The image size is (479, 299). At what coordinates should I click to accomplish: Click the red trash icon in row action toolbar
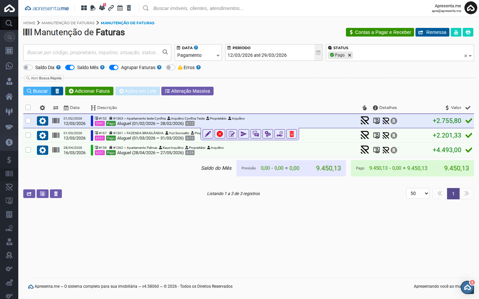pyautogui.click(x=292, y=134)
